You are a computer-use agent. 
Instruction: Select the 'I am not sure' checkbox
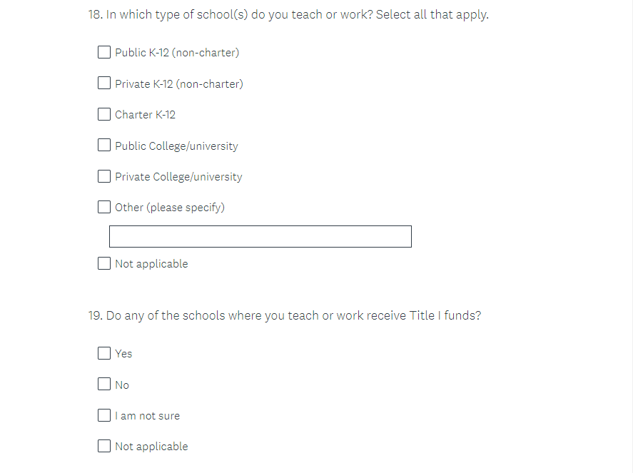coord(104,415)
